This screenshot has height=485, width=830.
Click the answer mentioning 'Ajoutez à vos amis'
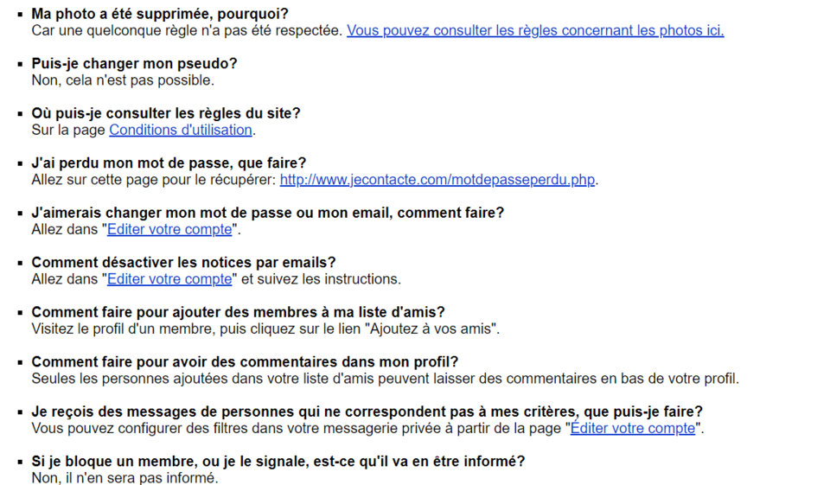[265, 329]
